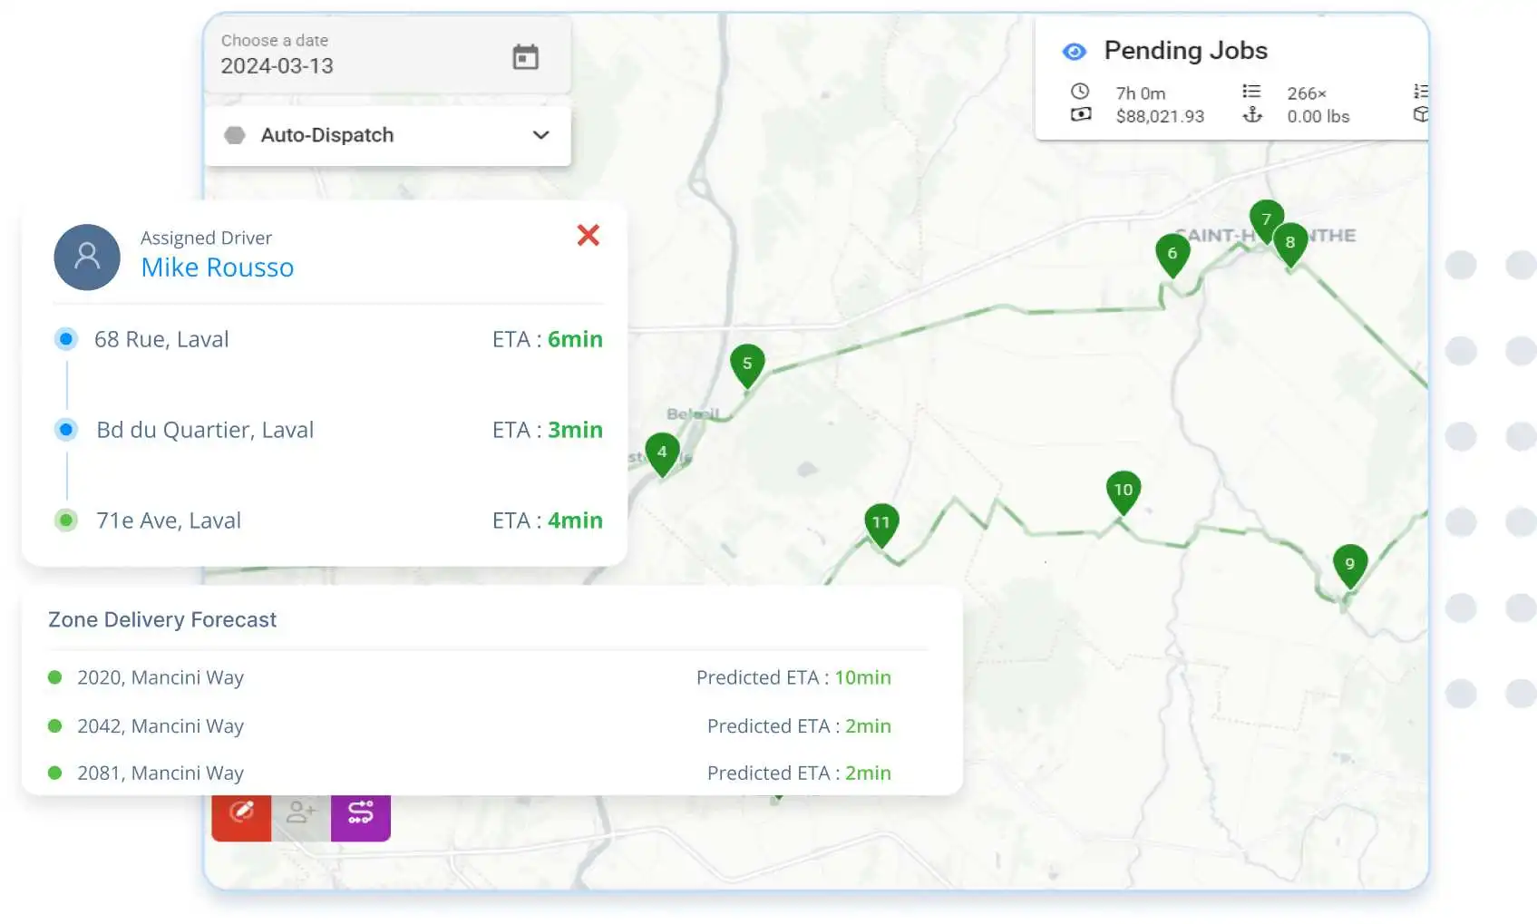
Task: Select the purple route optimization tool
Action: (360, 814)
